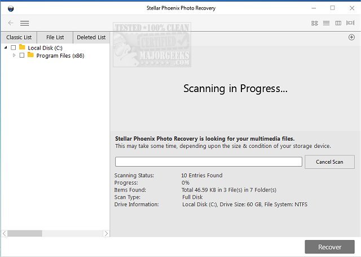Screen dimensions: 361x257
Task: Check the Program Files (x86) checkbox
Action: (22, 55)
